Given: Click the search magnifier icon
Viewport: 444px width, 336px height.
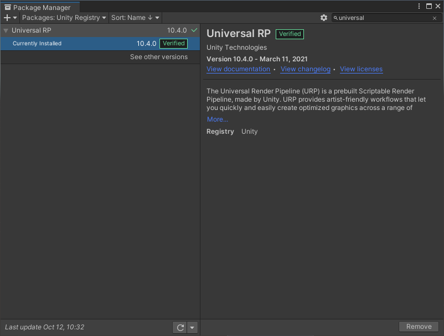Looking at the screenshot, I should [335, 18].
